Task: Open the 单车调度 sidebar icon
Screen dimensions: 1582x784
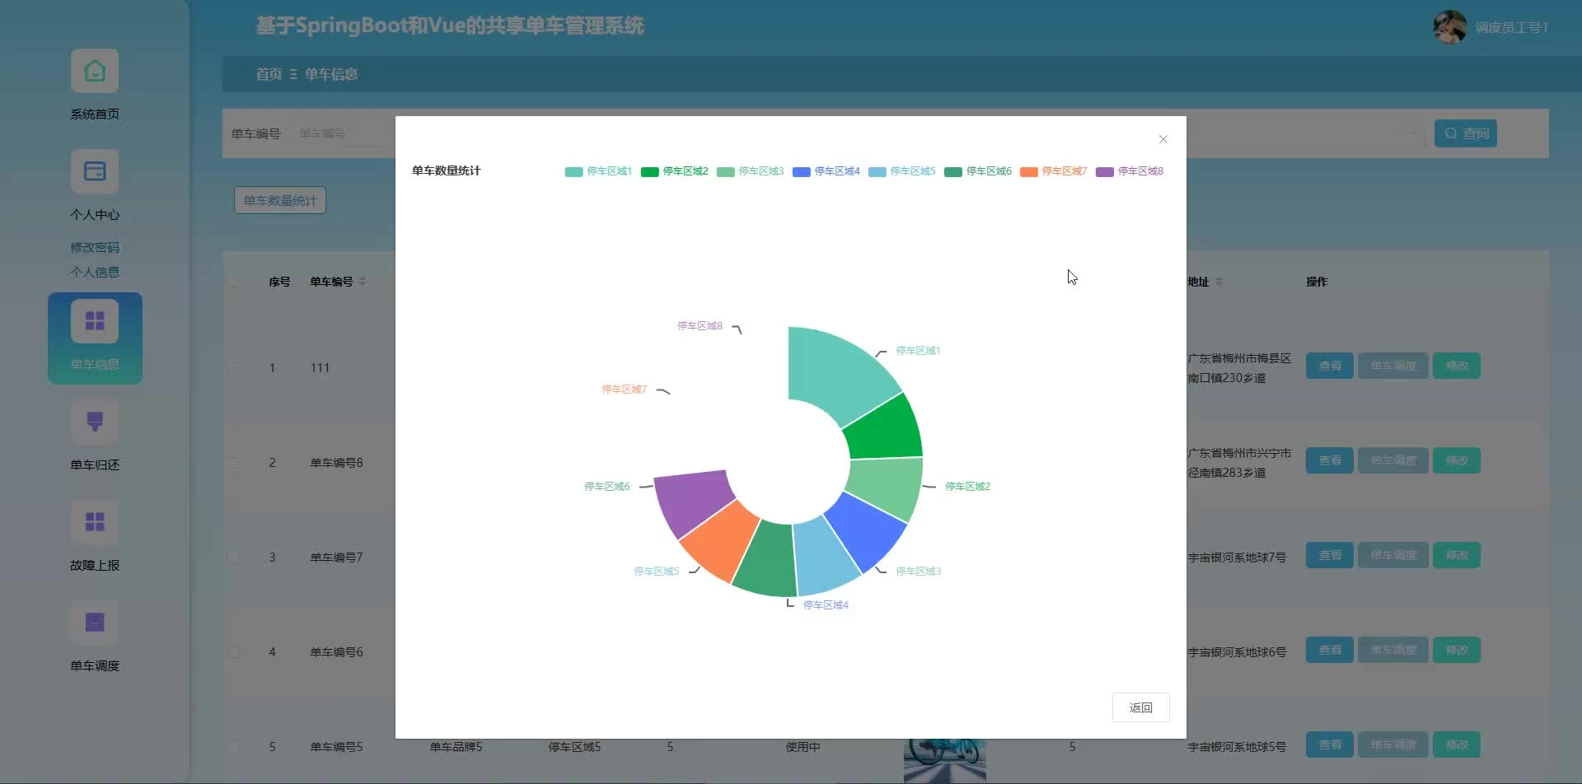Action: click(95, 623)
